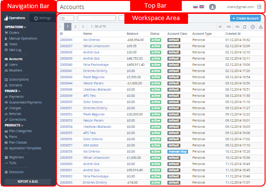Collapse the FINANCE section

pyautogui.click(x=12, y=91)
